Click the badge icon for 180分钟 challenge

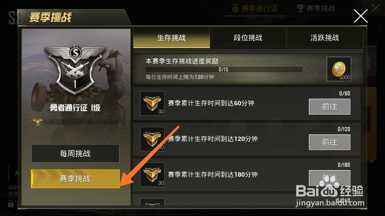pos(152,175)
